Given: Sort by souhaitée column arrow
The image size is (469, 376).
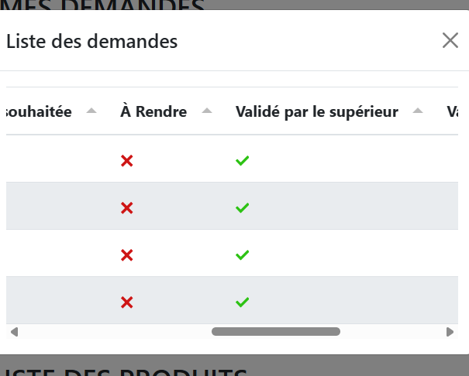Looking at the screenshot, I should [x=91, y=111].
